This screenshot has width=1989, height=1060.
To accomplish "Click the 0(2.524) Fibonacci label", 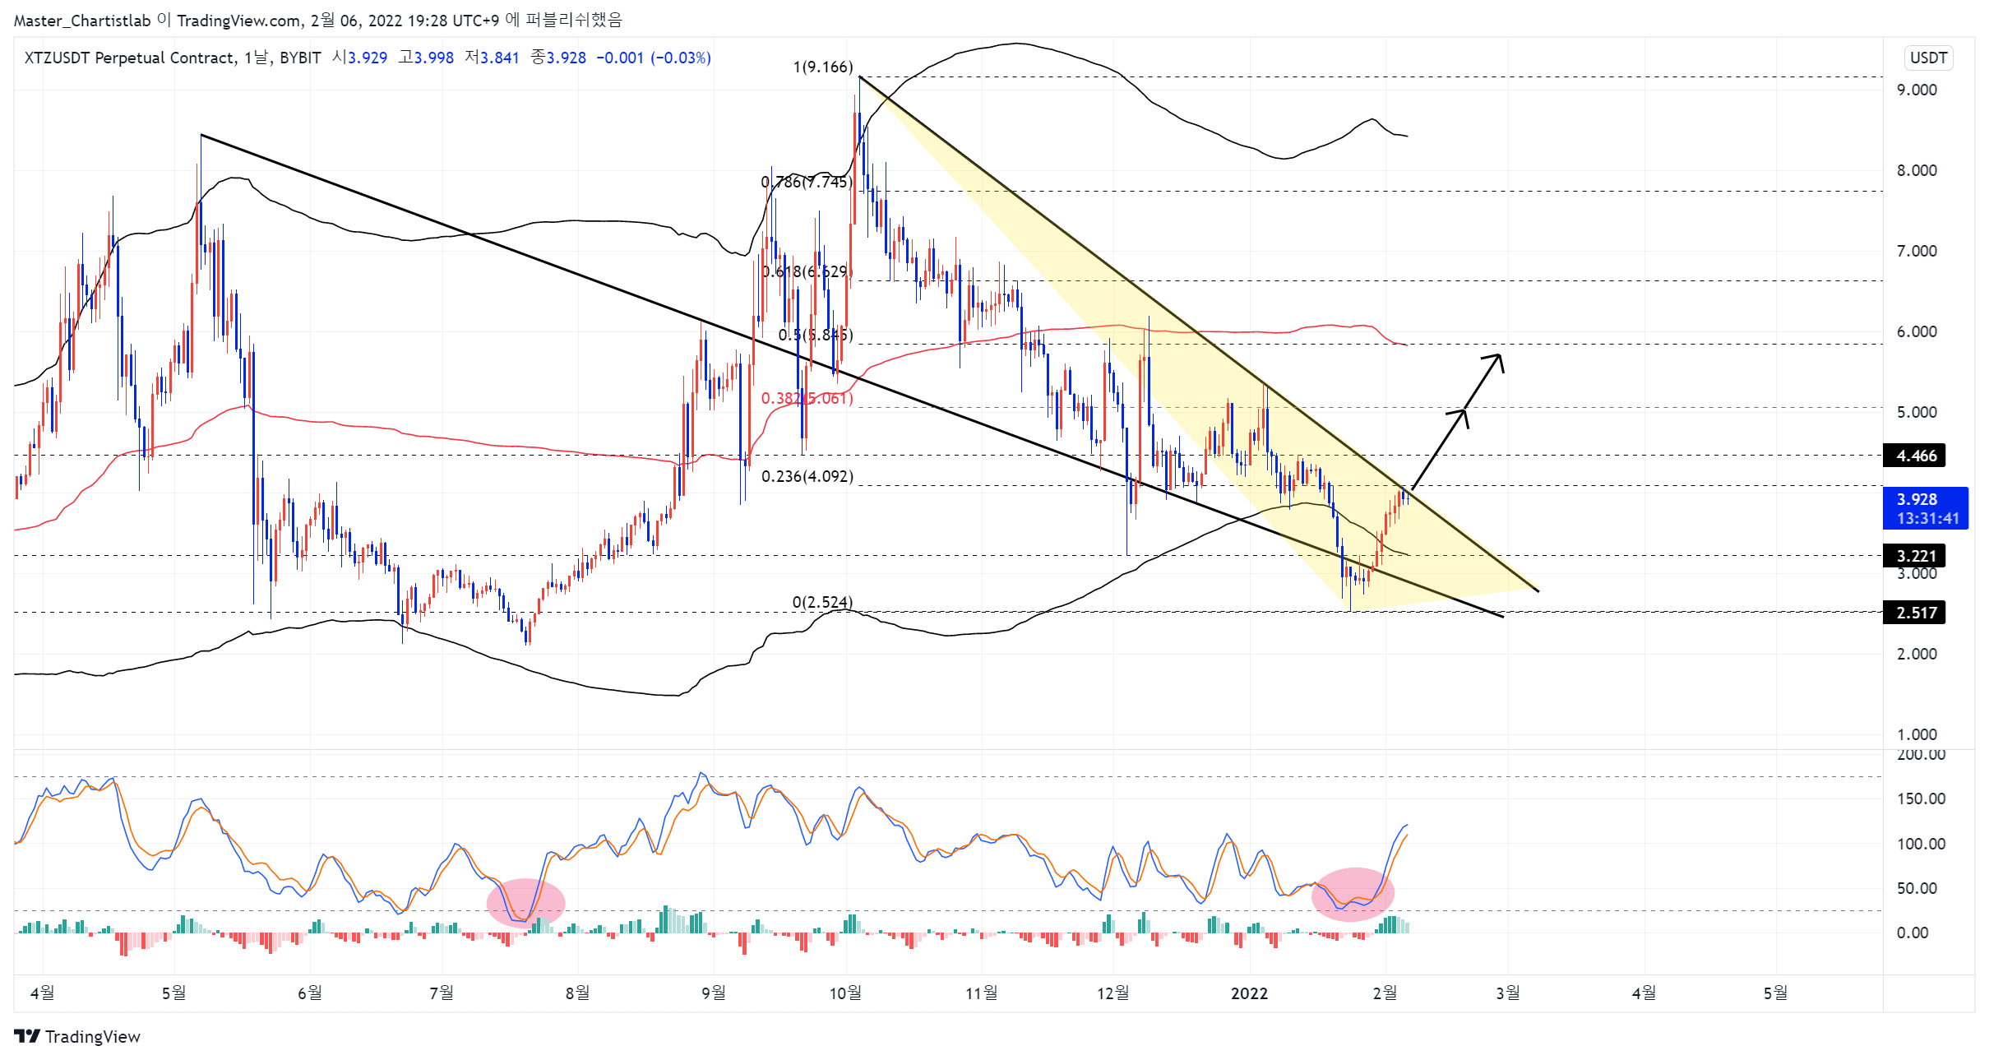I will [x=823, y=602].
